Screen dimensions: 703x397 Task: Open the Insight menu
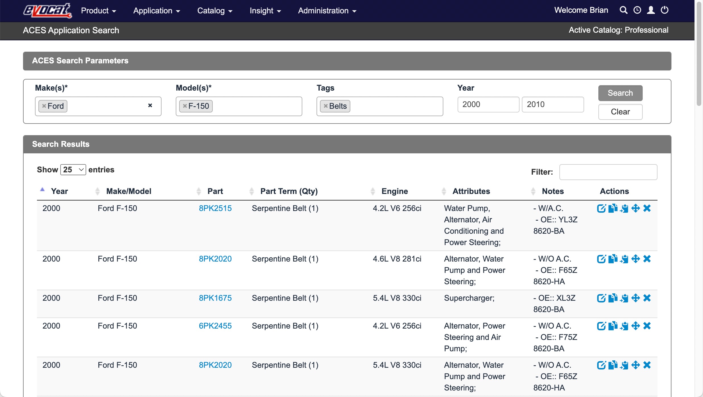(265, 11)
